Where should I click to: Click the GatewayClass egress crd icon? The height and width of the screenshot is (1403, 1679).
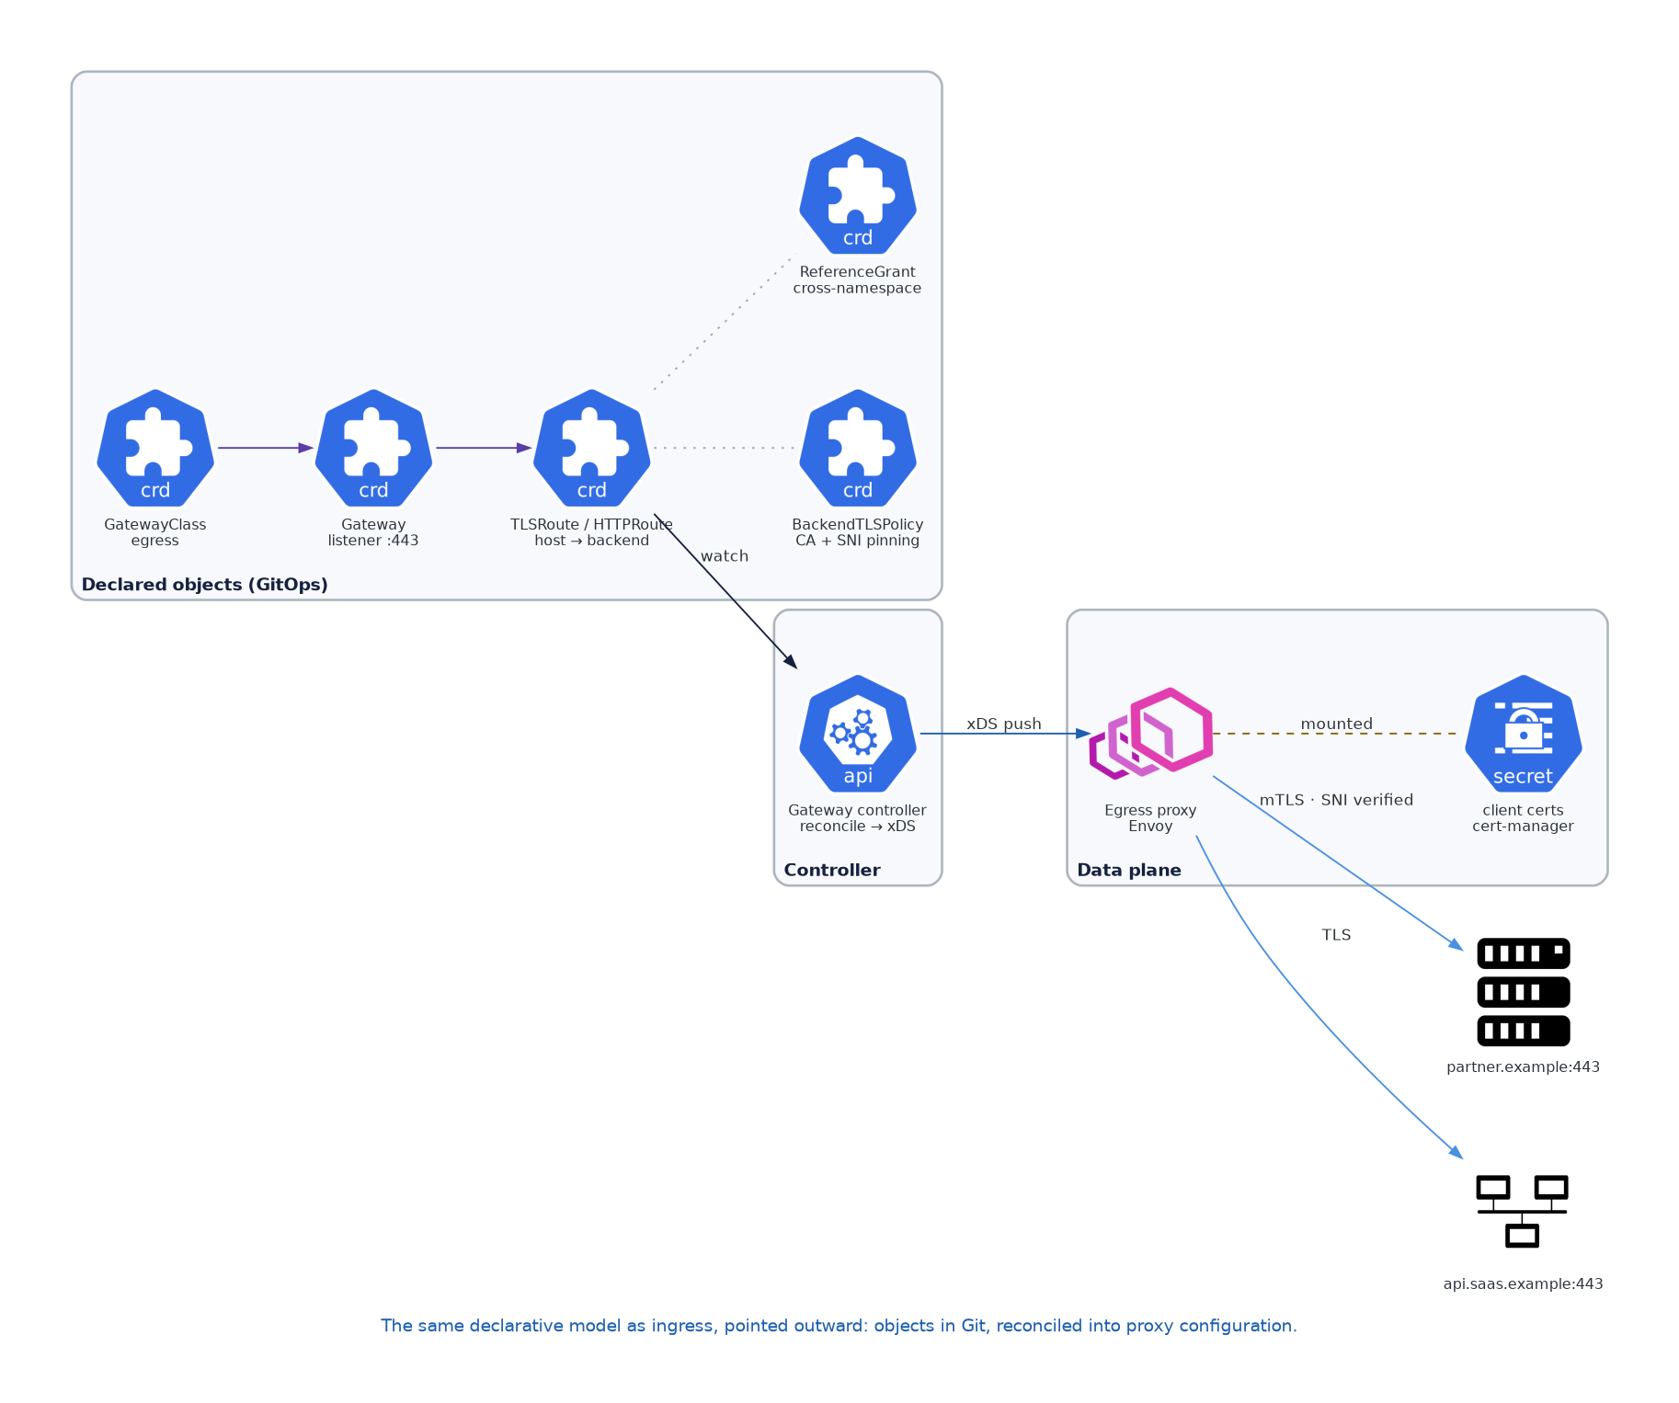point(155,448)
